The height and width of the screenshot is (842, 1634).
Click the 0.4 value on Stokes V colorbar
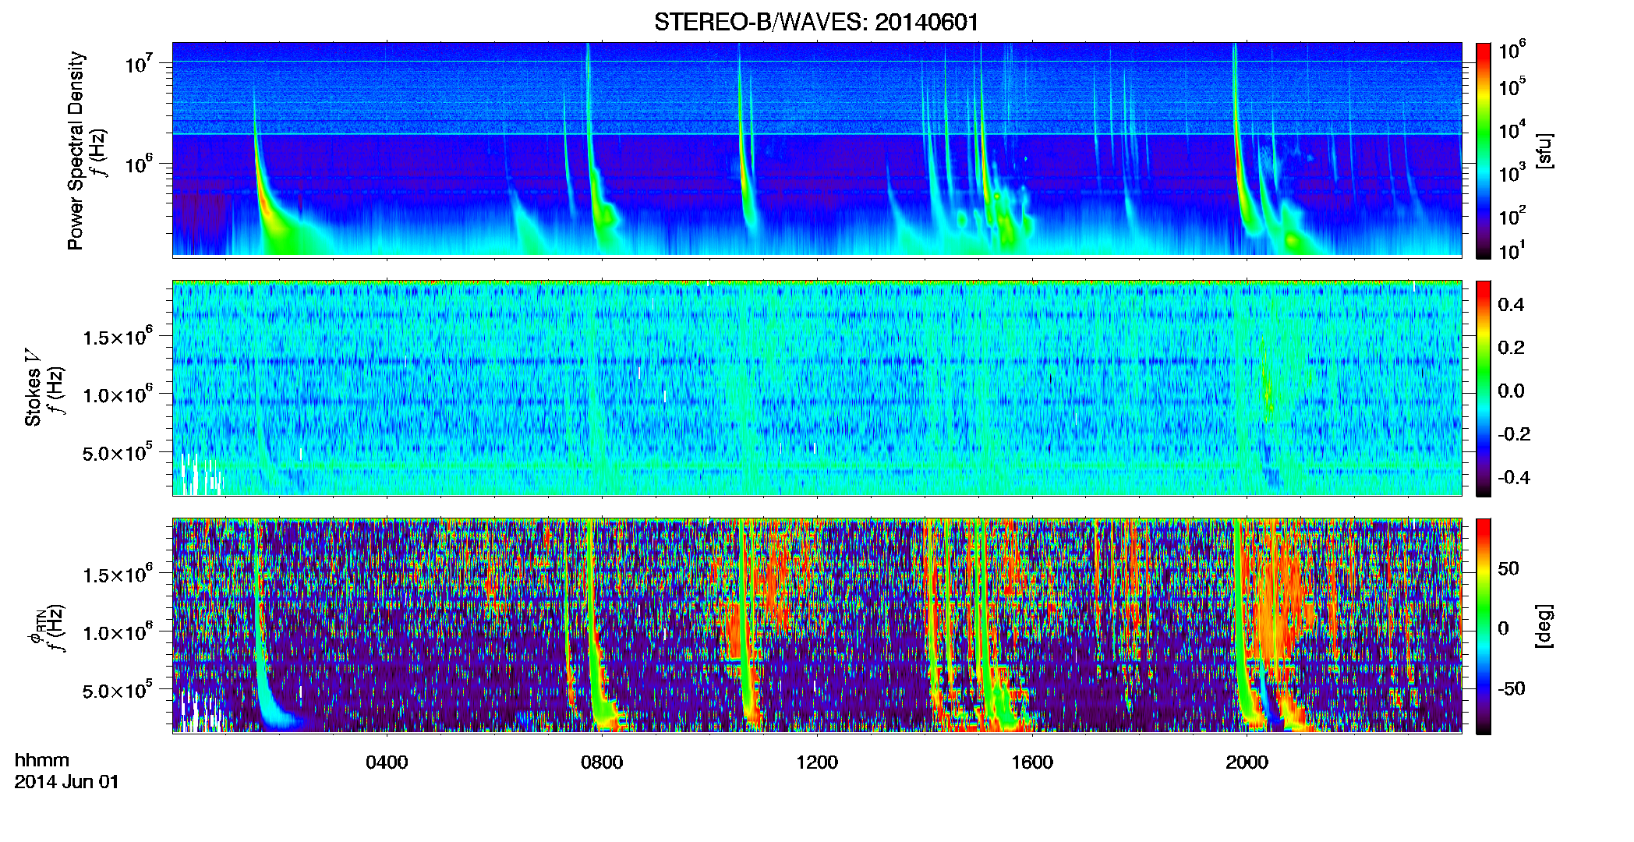tap(1511, 304)
